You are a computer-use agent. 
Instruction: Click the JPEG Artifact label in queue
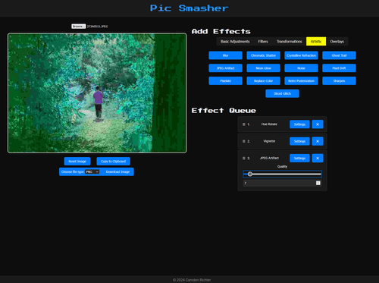(269, 158)
